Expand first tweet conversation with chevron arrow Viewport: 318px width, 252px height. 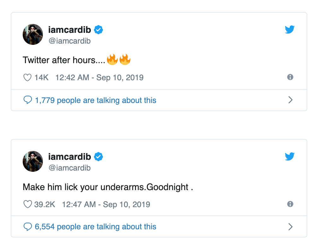pos(291,100)
